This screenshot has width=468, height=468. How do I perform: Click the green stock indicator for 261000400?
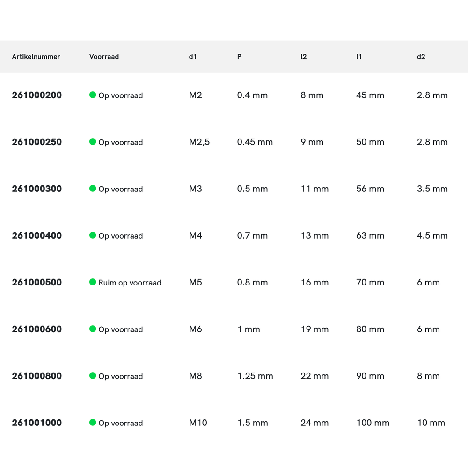[93, 235]
